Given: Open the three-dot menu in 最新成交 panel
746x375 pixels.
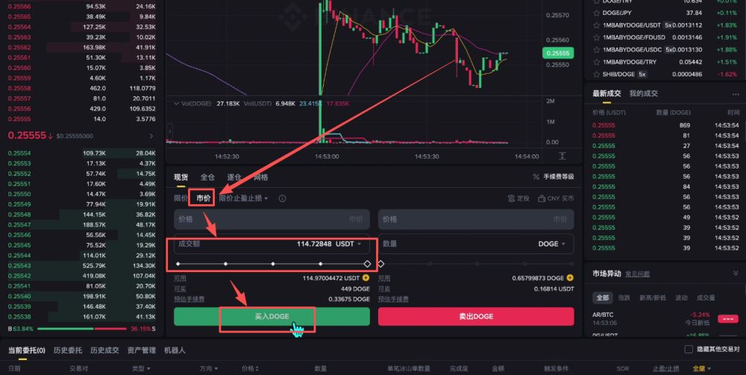Looking at the screenshot, I should (x=736, y=94).
